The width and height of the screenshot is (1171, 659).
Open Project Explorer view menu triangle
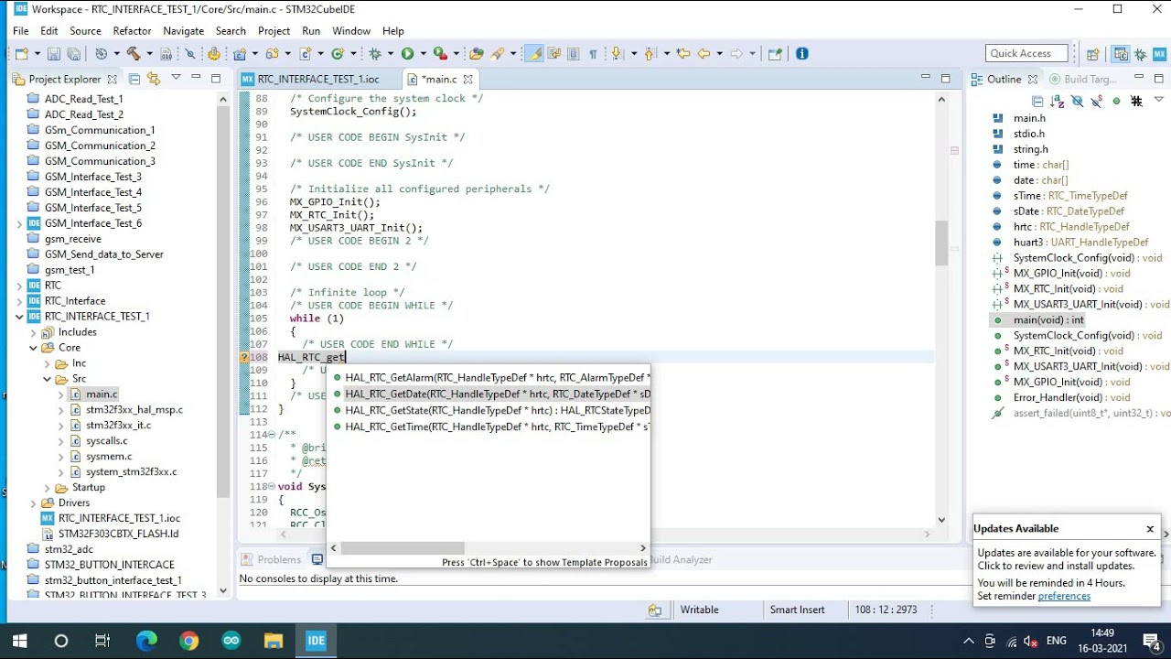tap(176, 78)
